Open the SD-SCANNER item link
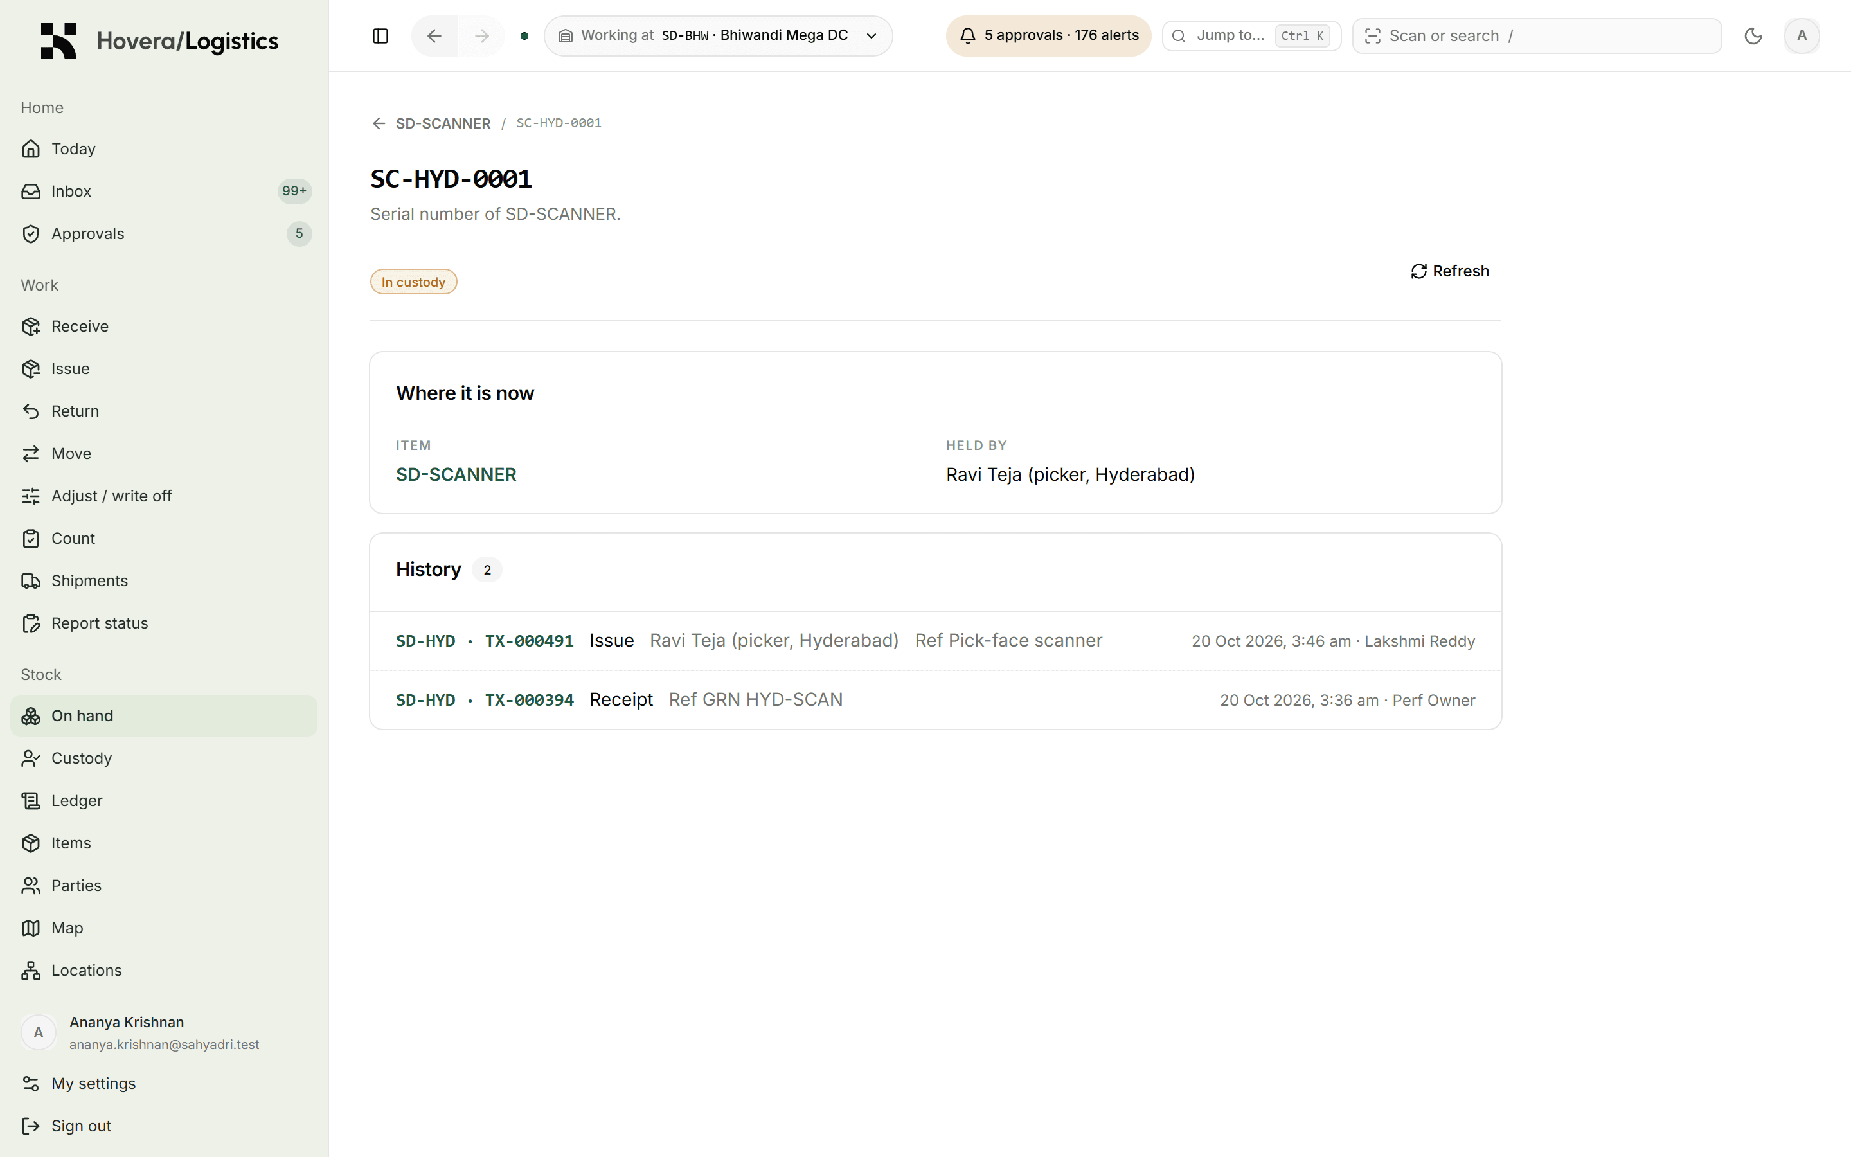1851x1157 pixels. (456, 474)
